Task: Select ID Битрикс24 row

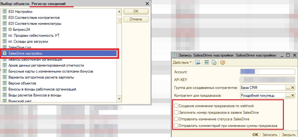Action: [x=59, y=30]
